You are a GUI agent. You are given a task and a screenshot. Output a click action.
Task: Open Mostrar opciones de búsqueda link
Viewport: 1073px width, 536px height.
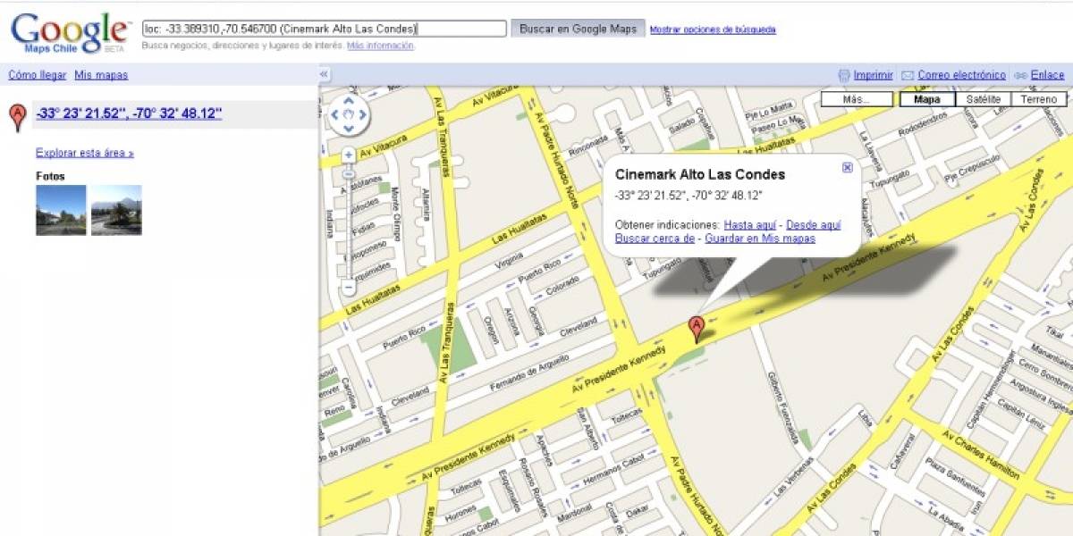[713, 29]
